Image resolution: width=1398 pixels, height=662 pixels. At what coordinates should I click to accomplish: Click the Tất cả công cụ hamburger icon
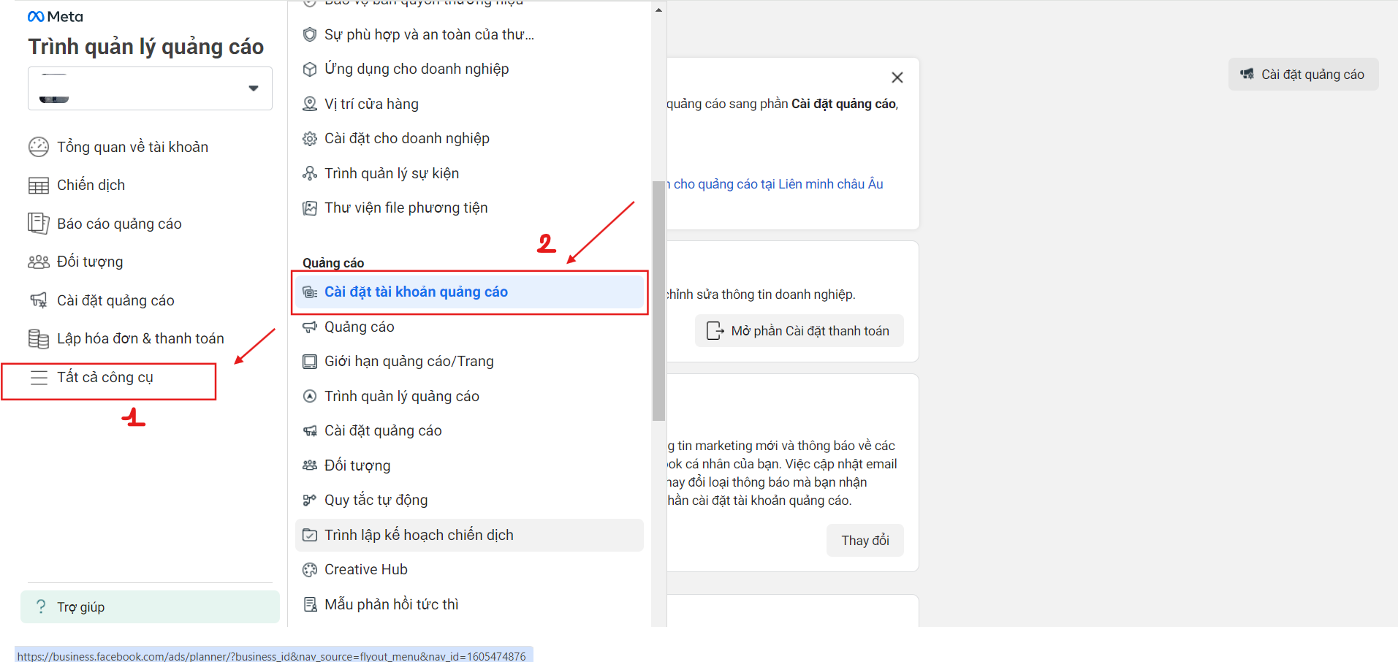point(39,377)
